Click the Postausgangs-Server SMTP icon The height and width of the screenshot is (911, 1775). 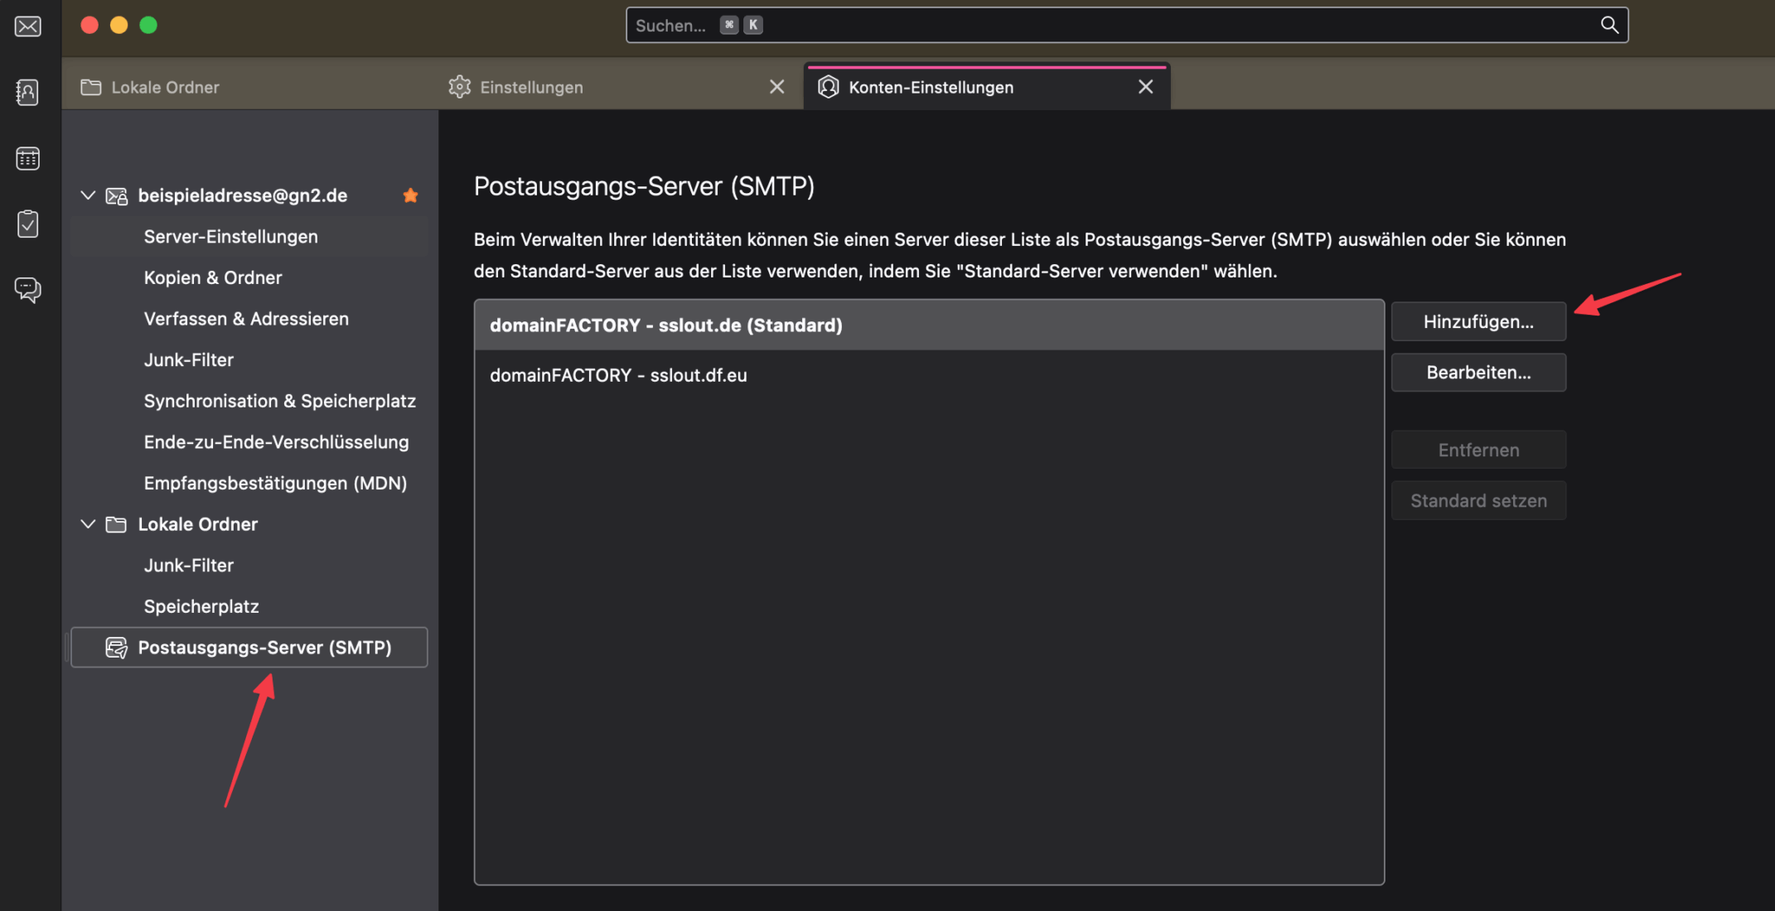[117, 648]
